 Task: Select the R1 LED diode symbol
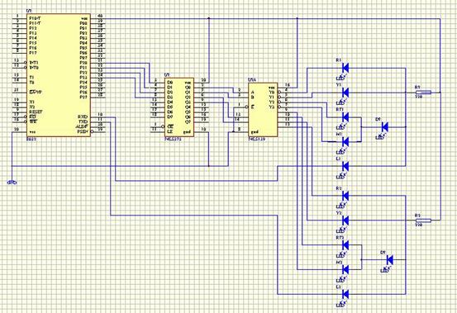coord(345,68)
